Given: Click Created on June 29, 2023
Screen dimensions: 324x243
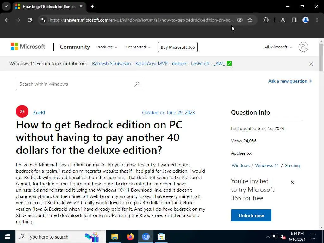Looking at the screenshot, I should (x=168, y=113).
